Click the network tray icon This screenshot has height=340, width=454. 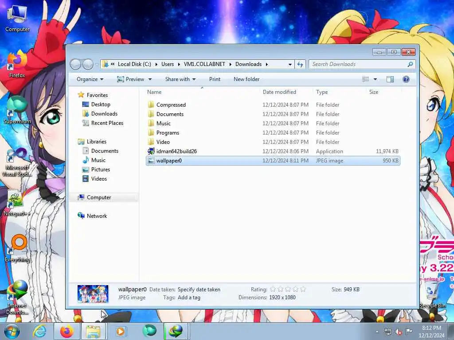388,332
